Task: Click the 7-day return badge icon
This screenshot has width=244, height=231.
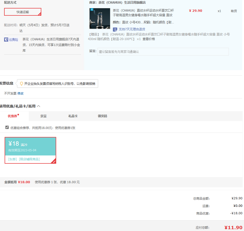Action: pyautogui.click(x=115, y=29)
